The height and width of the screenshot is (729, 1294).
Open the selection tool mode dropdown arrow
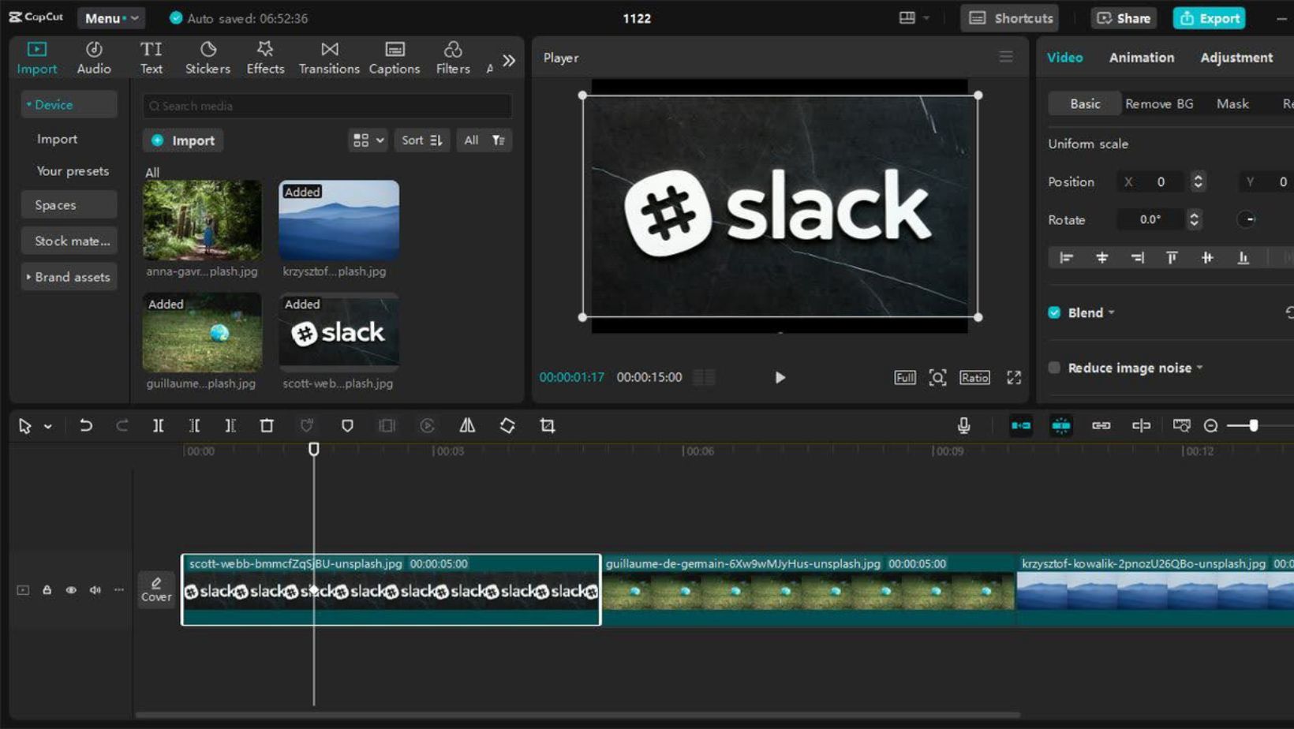48,427
